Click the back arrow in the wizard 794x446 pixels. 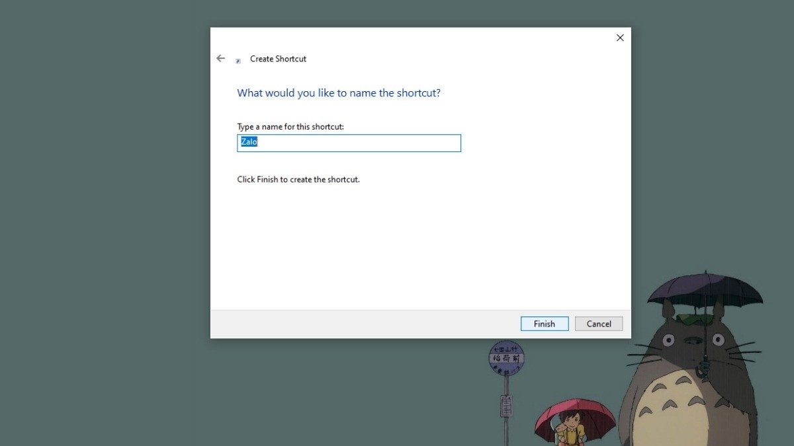point(220,58)
